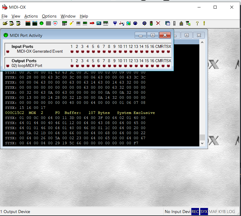This screenshot has height=216, width=241.
Task: Close the MIDI Port Activity window
Action: point(165,35)
